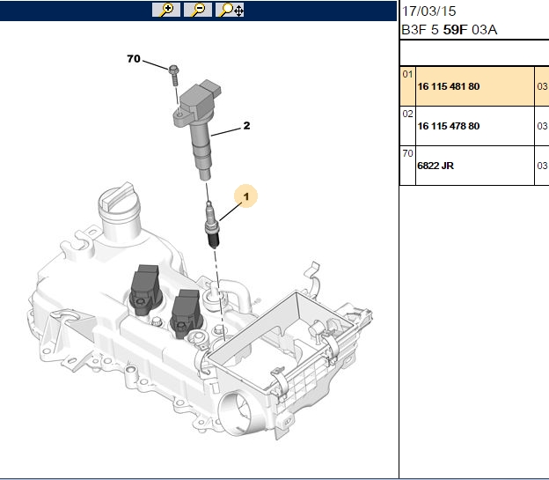The image size is (549, 480).
Task: Click the catalog code B3F 5 59F 03A
Action: pos(450,30)
